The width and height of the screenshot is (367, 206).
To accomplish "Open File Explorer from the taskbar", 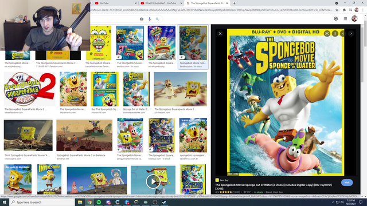I will point(80,202).
